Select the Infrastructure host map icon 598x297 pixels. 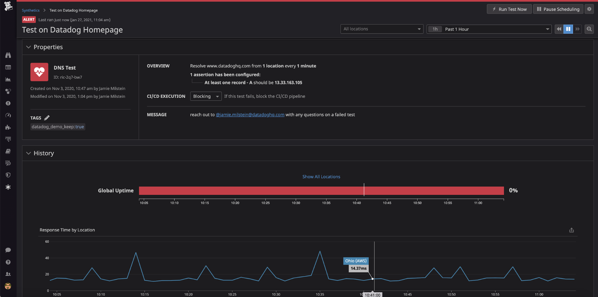8,91
